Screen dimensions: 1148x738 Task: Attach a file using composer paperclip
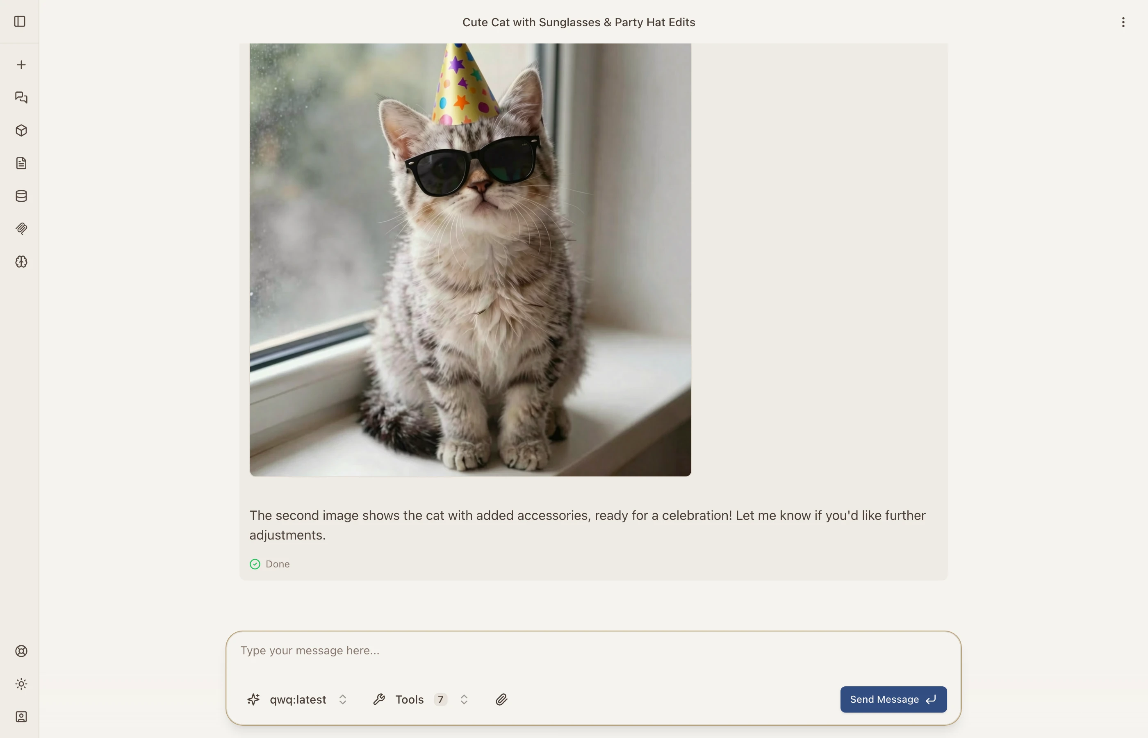pos(501,699)
